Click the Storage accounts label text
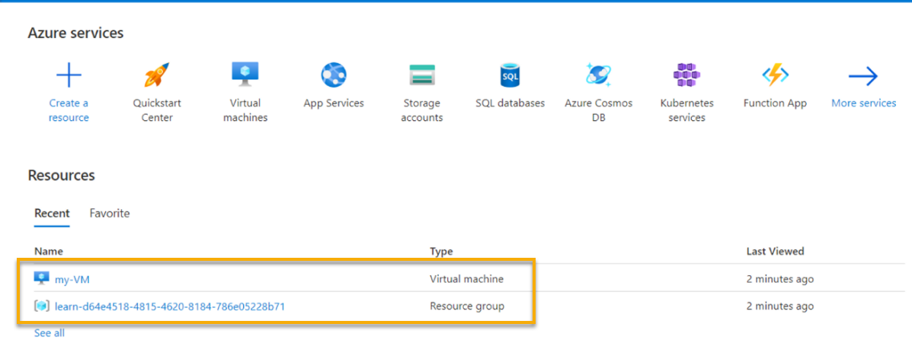 pyautogui.click(x=423, y=110)
